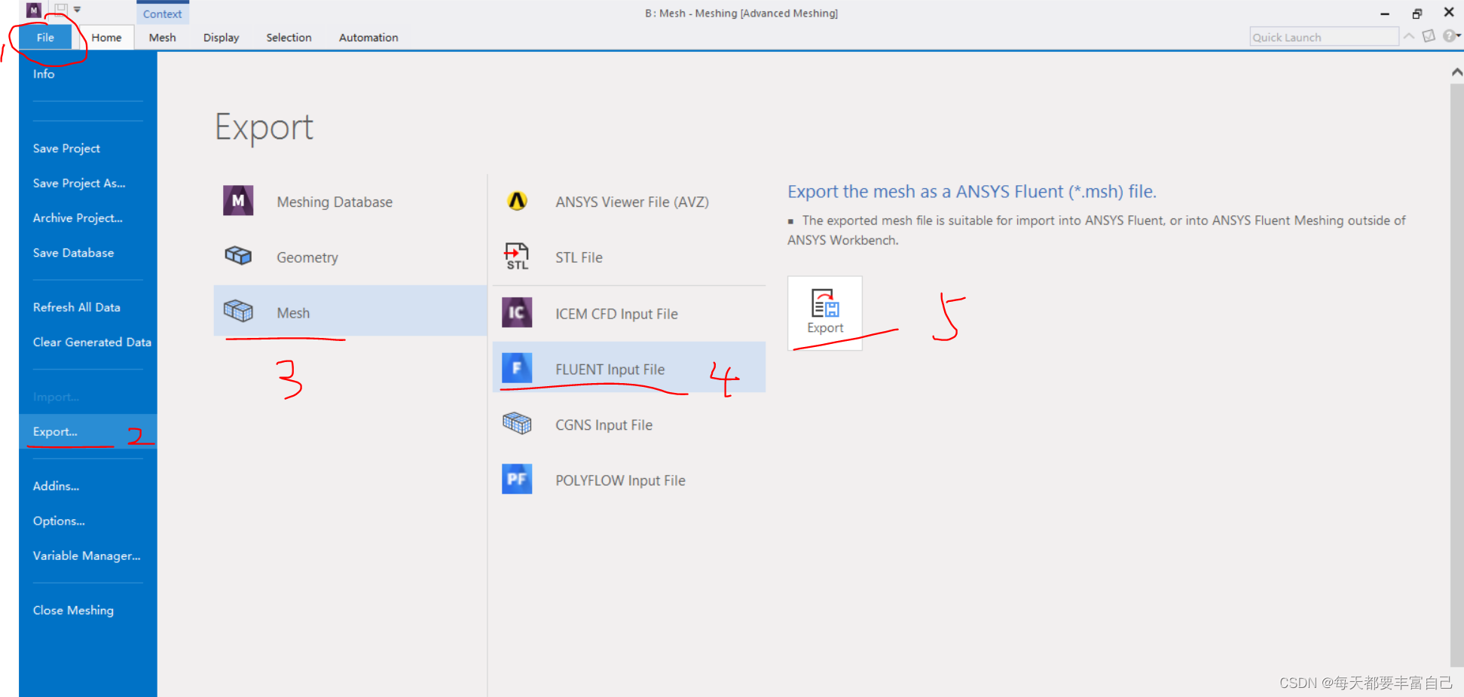The width and height of the screenshot is (1464, 697).
Task: Open Options from the File menu
Action: click(59, 521)
